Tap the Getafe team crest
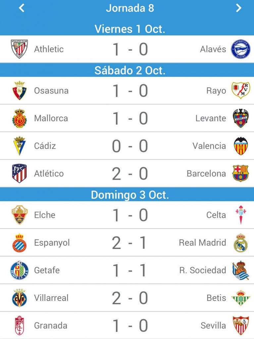The image size is (254, 339). (20, 270)
